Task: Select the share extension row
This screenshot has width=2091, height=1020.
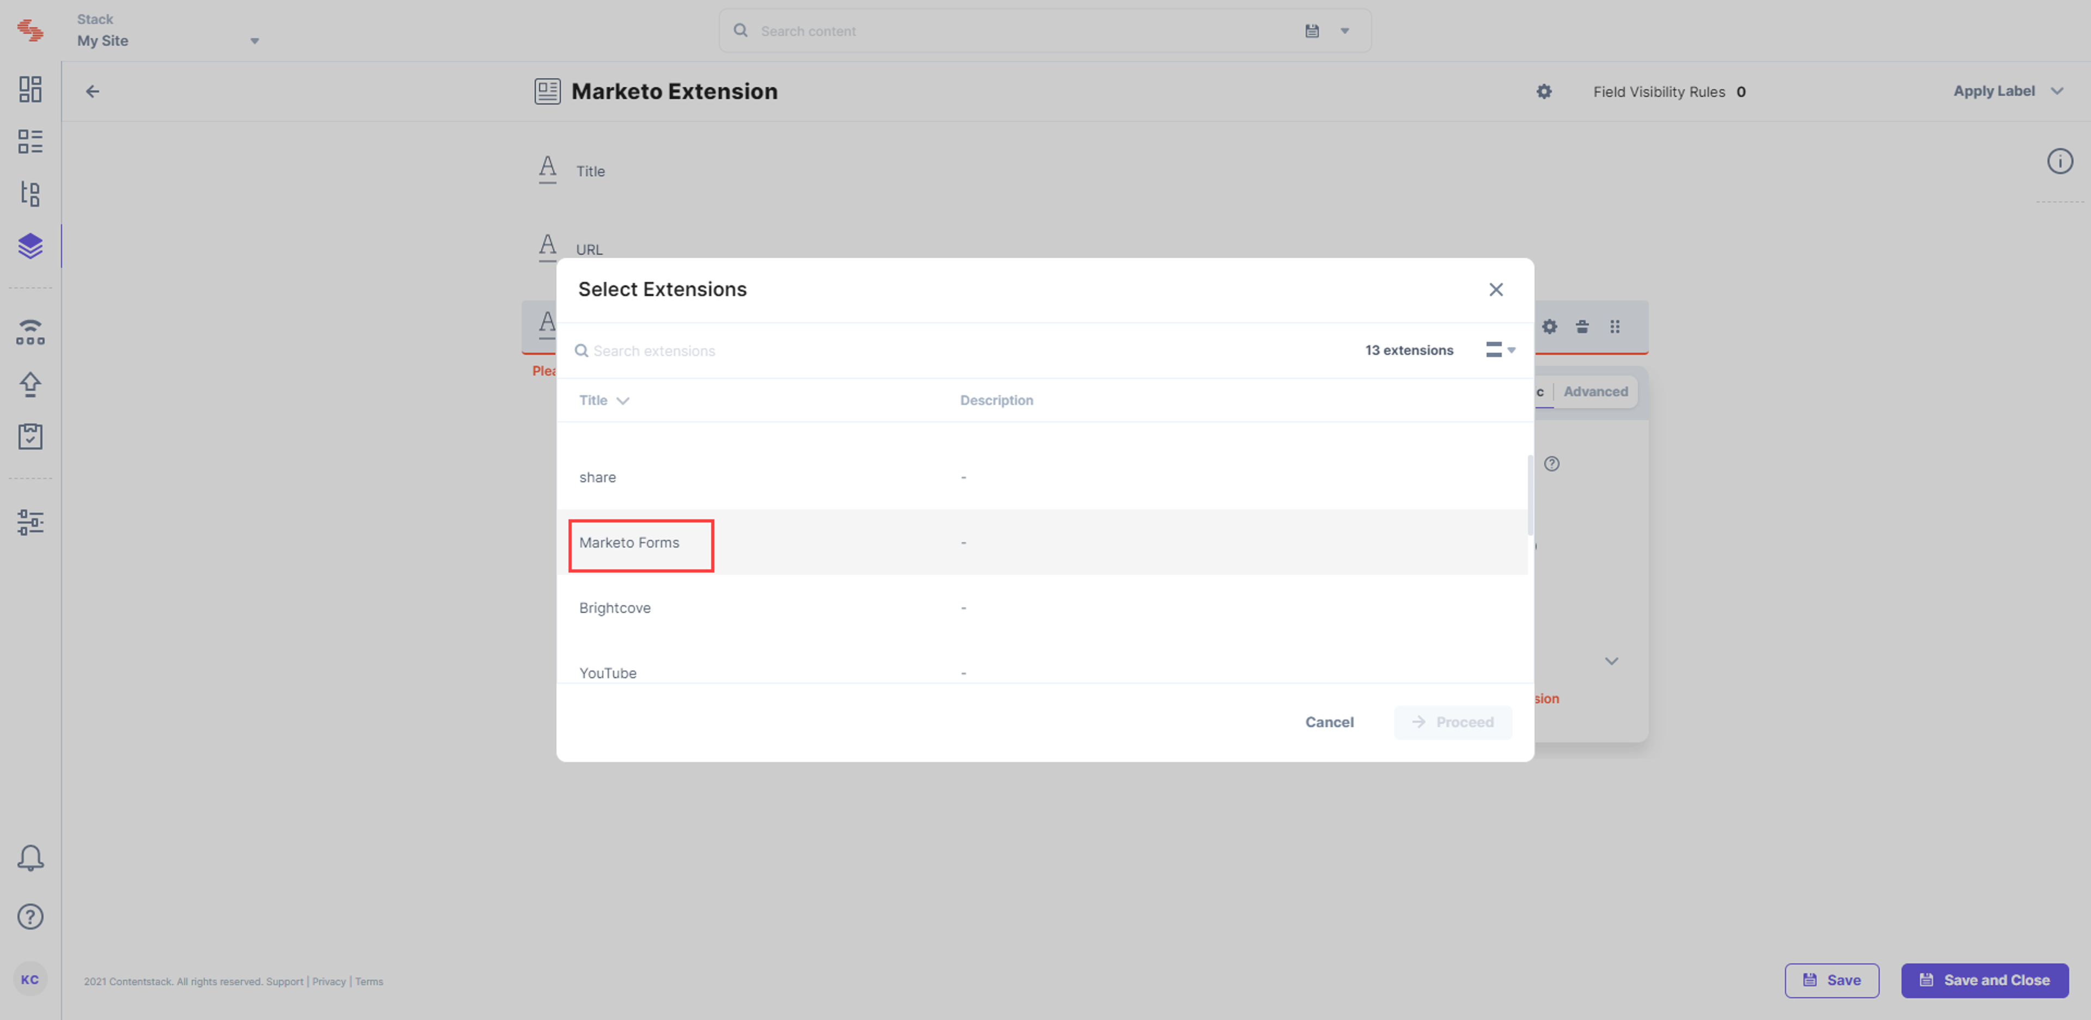Action: click(x=1042, y=477)
